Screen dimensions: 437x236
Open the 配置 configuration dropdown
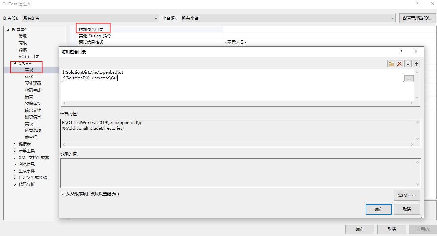(90, 18)
